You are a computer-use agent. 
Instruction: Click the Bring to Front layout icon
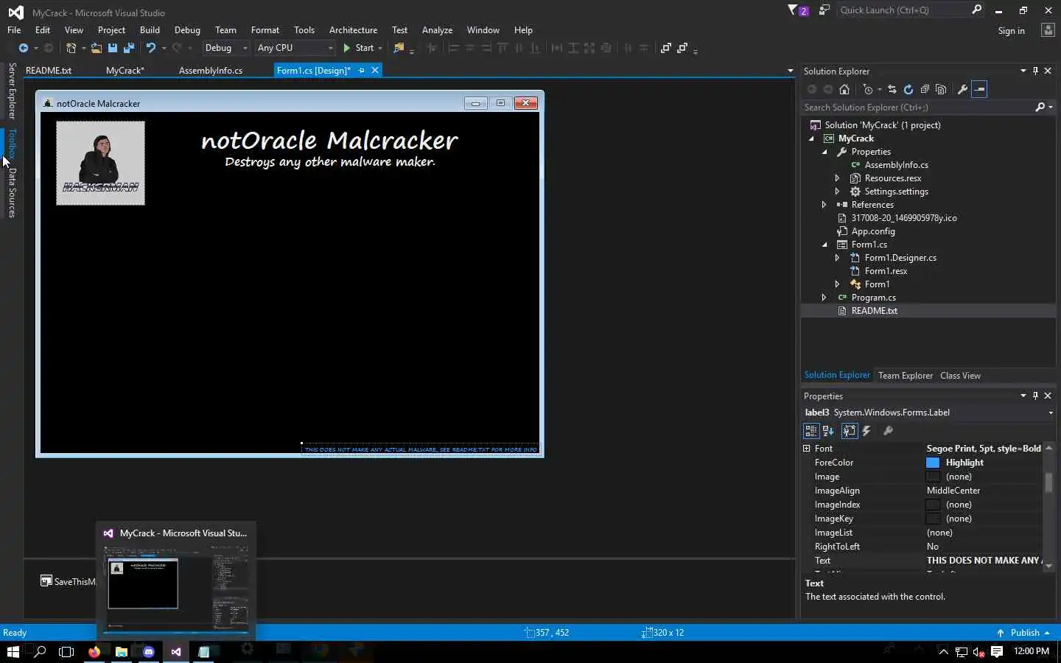666,48
